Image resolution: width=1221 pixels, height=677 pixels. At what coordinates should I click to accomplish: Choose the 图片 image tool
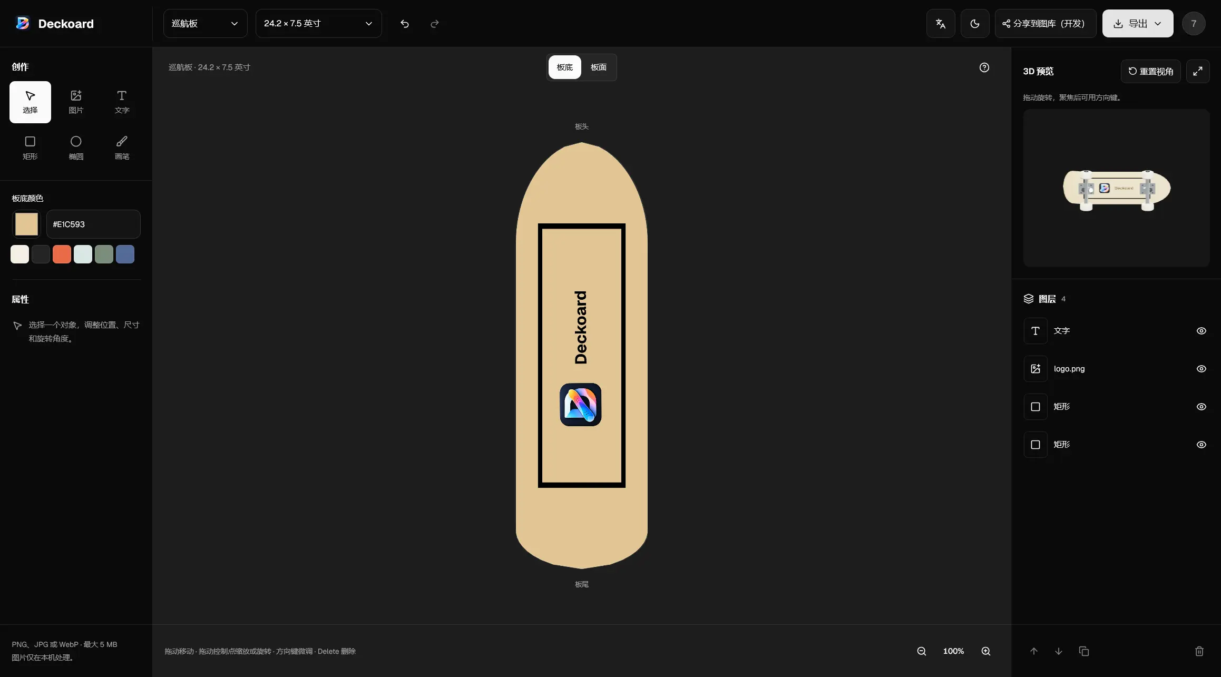click(76, 102)
